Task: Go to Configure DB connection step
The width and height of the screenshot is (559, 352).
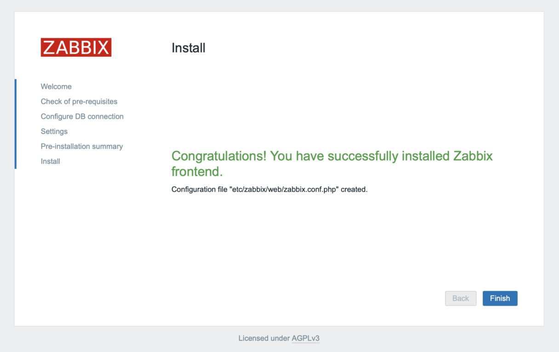Action: tap(82, 116)
